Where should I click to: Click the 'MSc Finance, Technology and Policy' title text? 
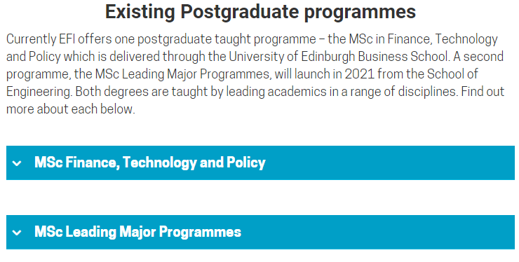click(x=150, y=163)
